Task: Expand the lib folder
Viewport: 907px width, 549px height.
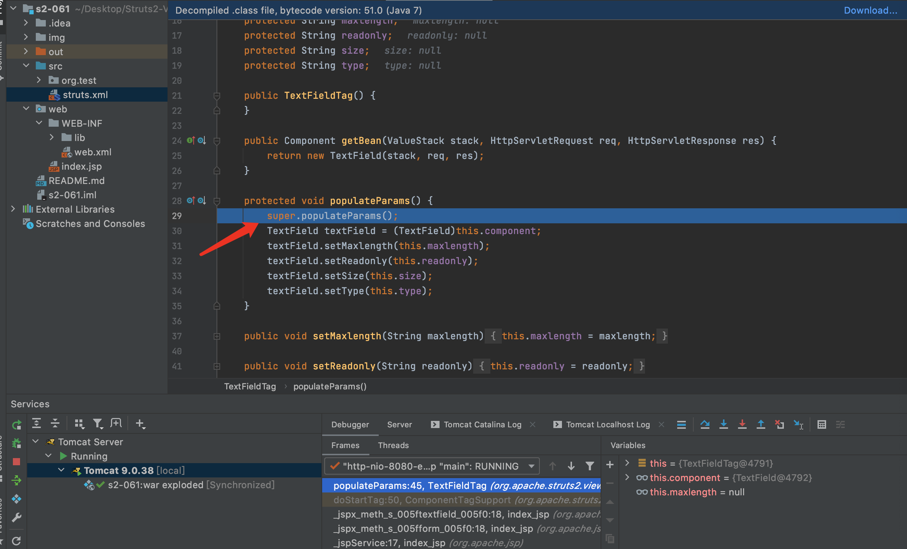Action: point(52,137)
